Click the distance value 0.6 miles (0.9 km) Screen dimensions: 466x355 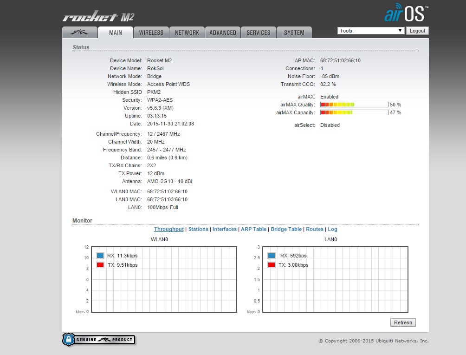coord(167,158)
